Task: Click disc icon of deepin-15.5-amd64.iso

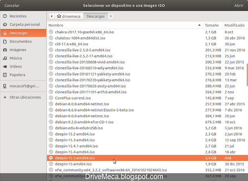Action: point(51,158)
